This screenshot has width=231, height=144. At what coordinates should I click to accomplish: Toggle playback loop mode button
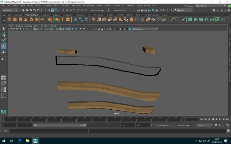pyautogui.click(x=216, y=125)
